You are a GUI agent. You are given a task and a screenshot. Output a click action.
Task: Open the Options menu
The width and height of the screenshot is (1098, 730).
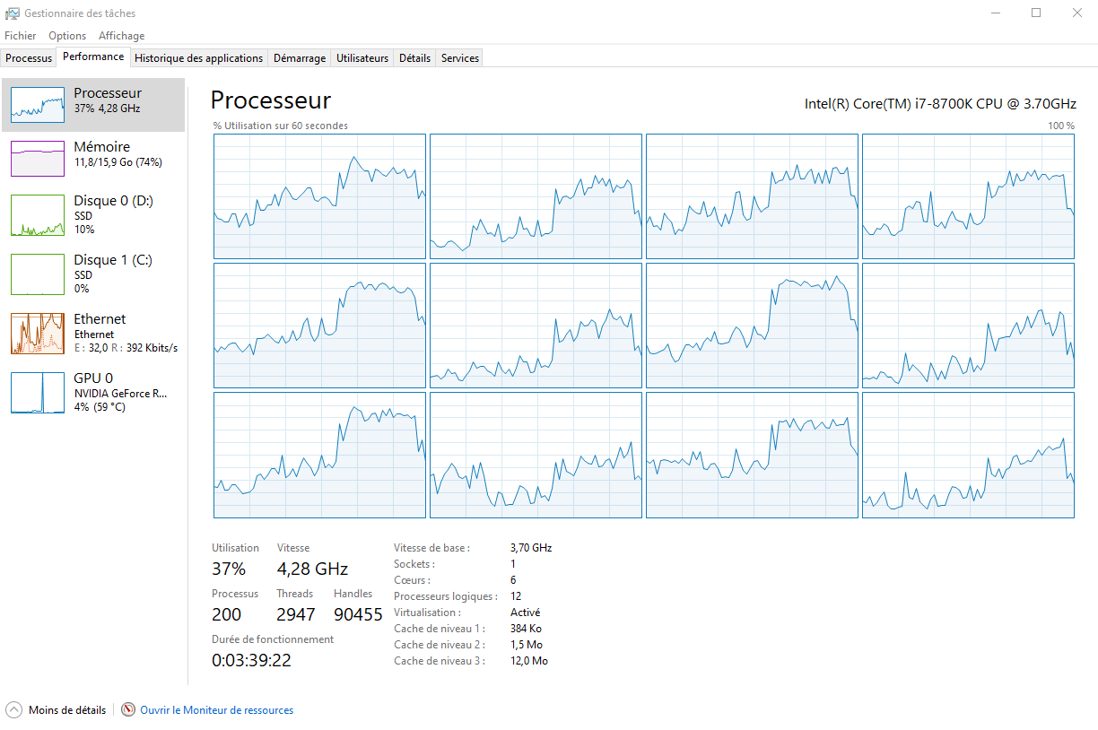(x=67, y=36)
